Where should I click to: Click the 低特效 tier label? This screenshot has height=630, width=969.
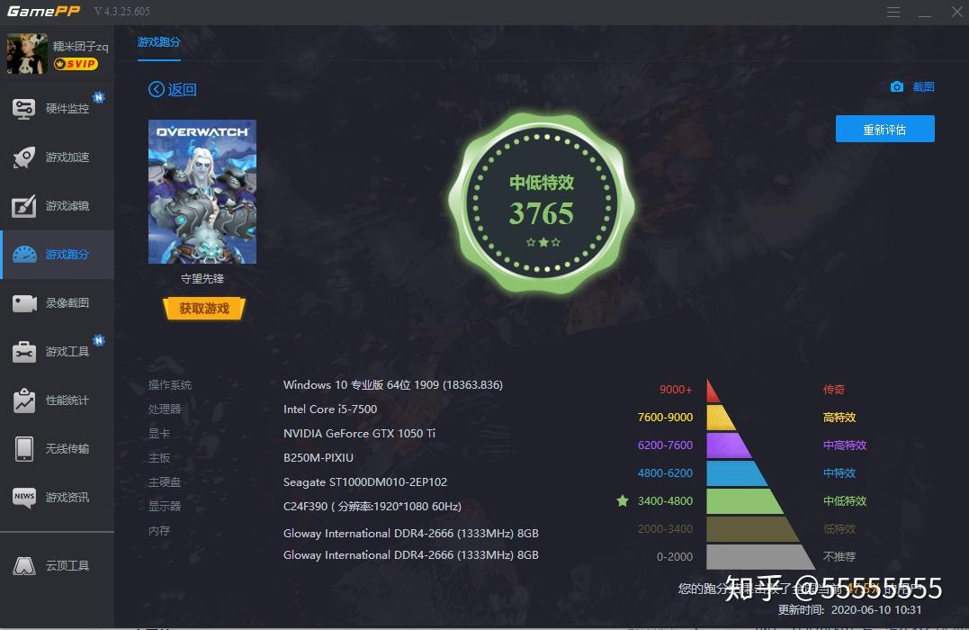839,528
